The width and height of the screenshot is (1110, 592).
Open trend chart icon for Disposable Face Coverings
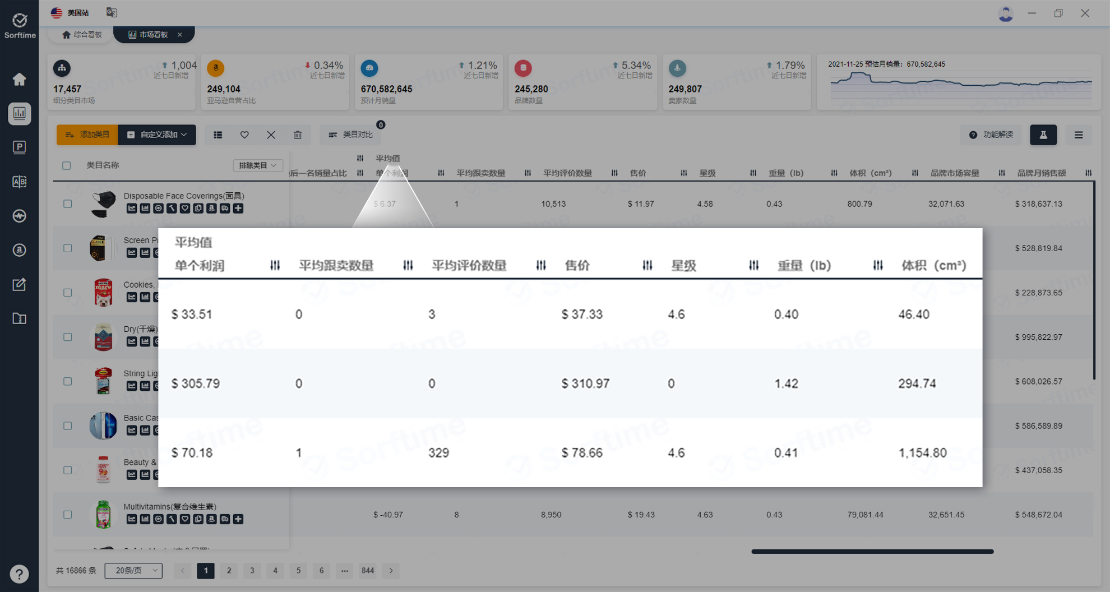coord(132,209)
